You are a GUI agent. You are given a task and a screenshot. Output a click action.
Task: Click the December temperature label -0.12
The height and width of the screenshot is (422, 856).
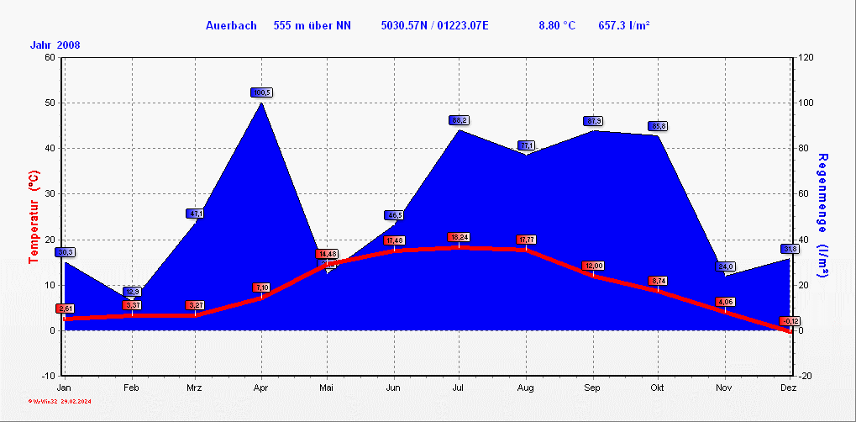point(790,321)
